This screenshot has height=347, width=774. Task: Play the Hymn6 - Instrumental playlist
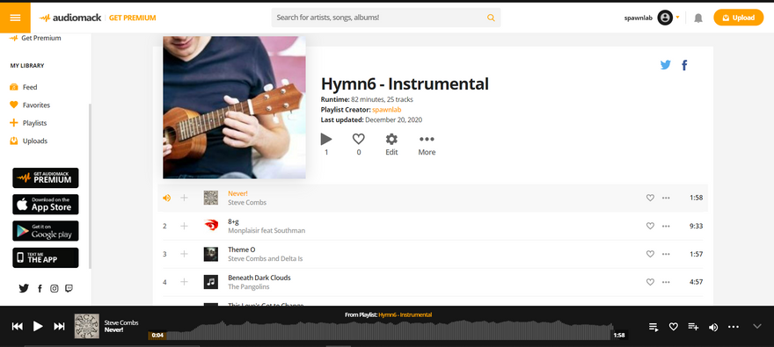click(x=326, y=139)
